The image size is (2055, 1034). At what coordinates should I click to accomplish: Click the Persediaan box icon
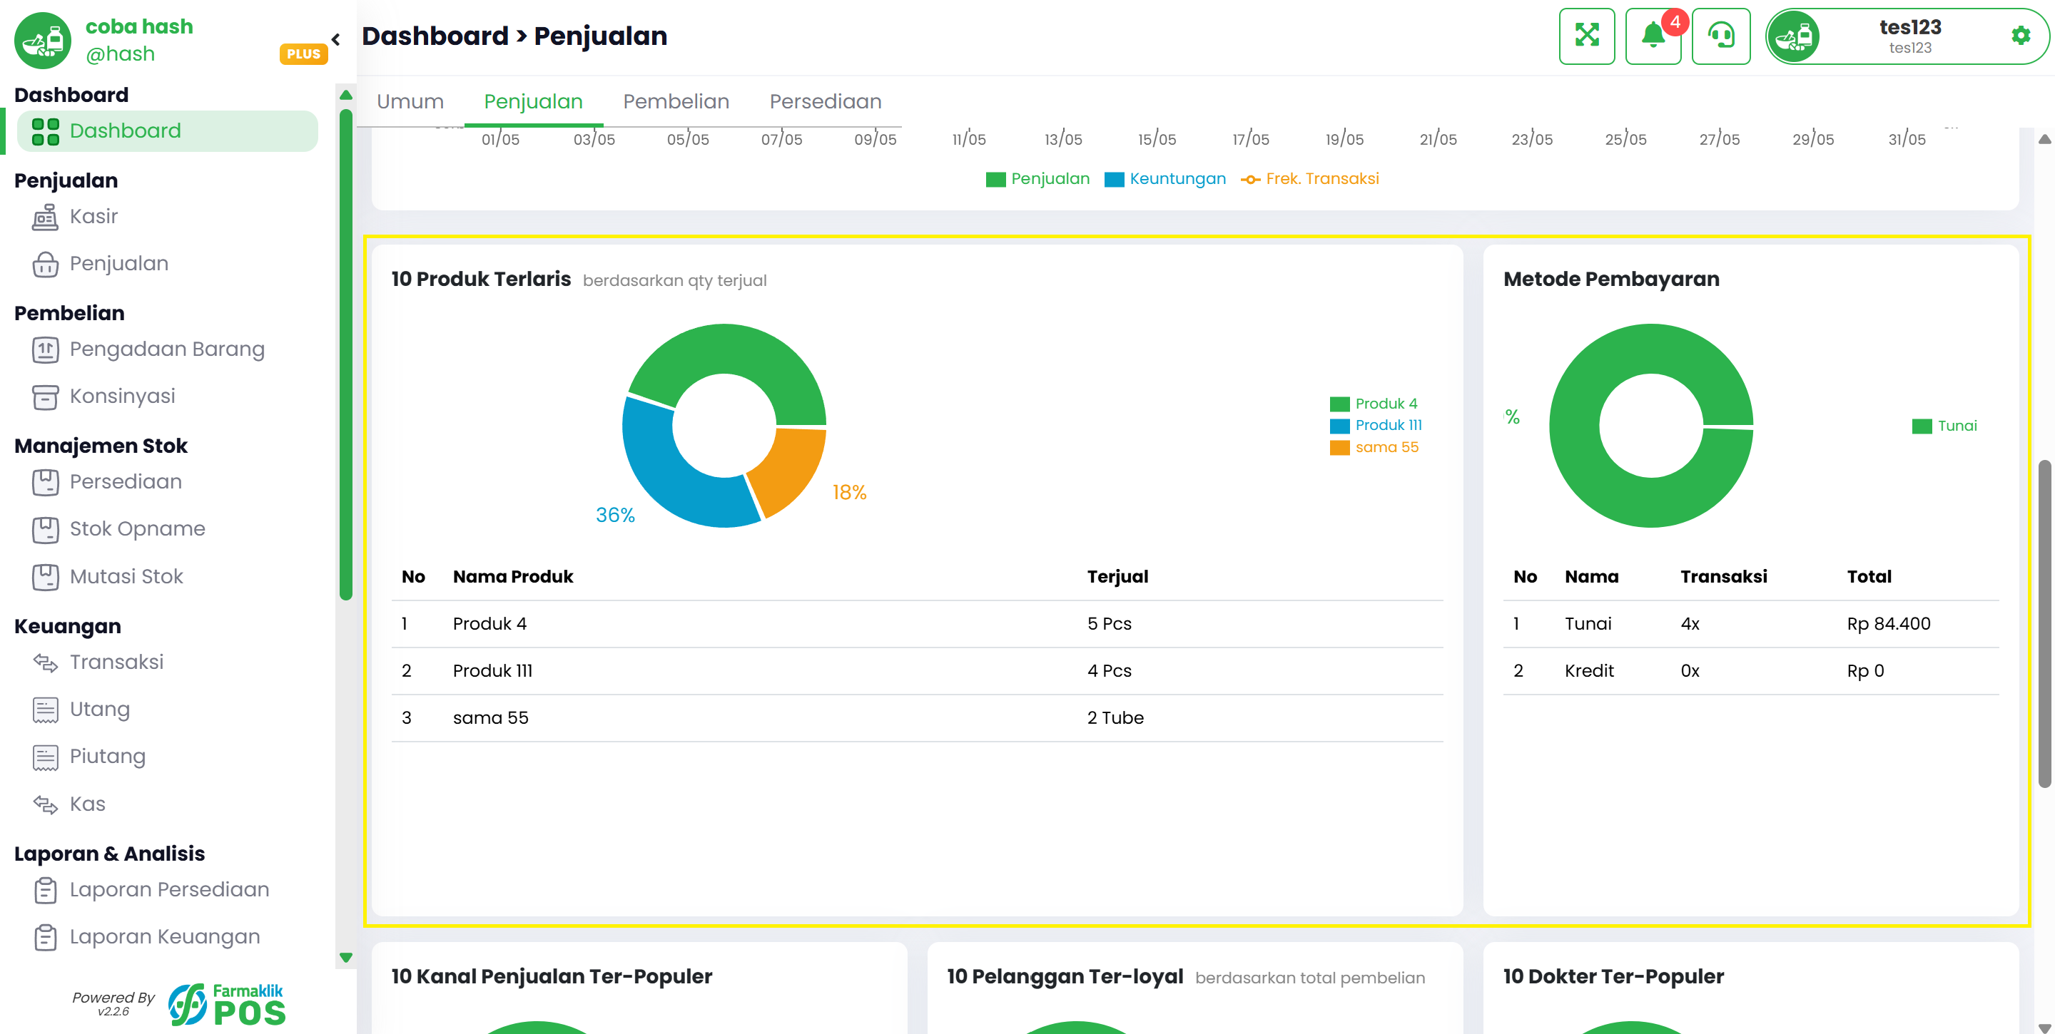(x=45, y=482)
